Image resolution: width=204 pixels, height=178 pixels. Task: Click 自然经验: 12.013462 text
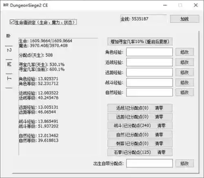tap(39, 136)
